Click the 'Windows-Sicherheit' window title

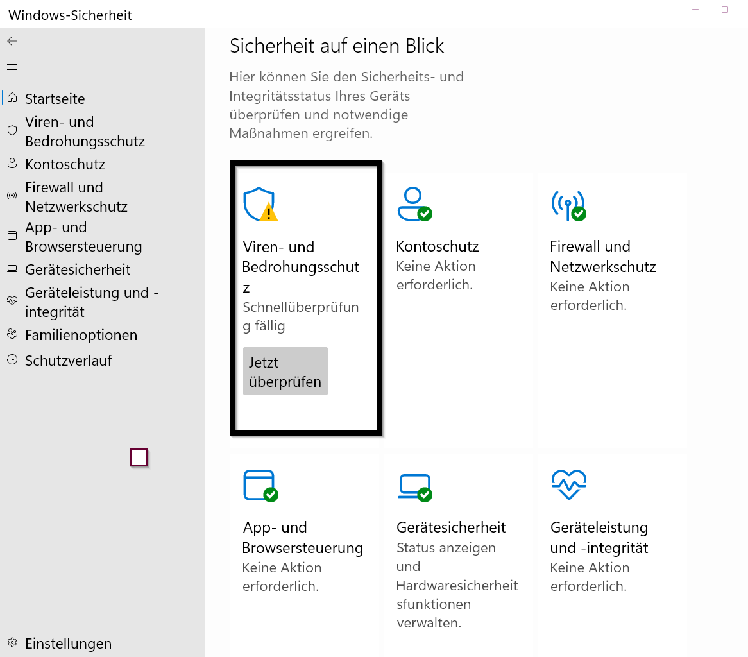coord(70,15)
